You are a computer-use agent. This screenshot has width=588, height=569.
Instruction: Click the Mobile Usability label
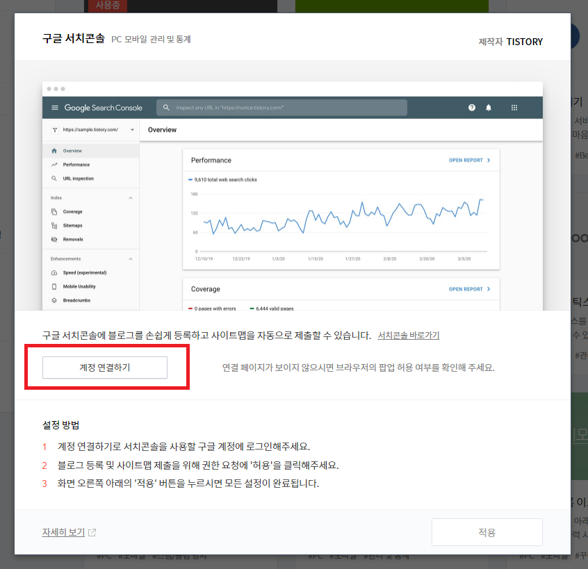tap(79, 287)
